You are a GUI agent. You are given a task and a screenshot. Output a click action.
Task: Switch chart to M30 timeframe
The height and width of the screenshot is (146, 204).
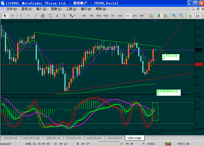point(106,16)
